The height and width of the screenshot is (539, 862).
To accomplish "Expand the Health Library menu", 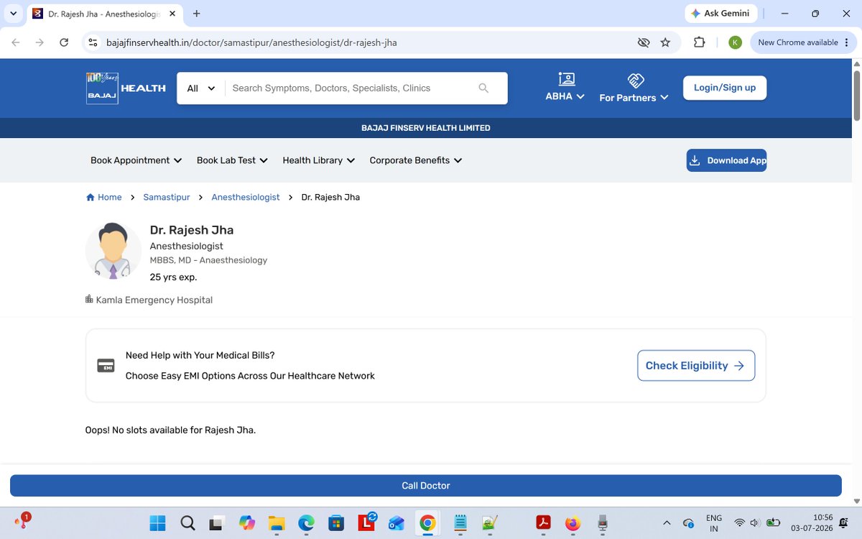I will coord(319,160).
